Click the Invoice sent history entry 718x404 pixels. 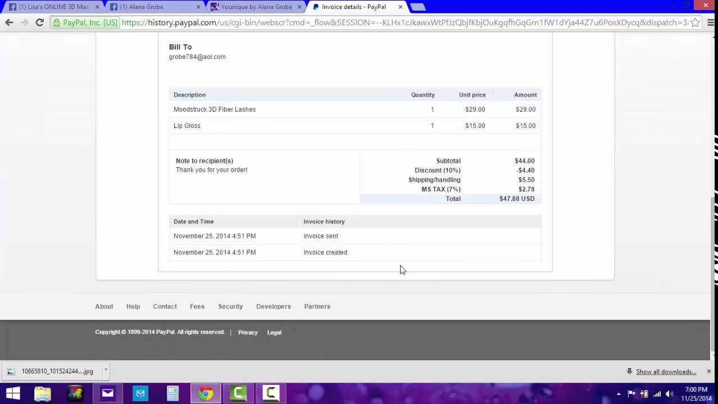[x=321, y=236]
